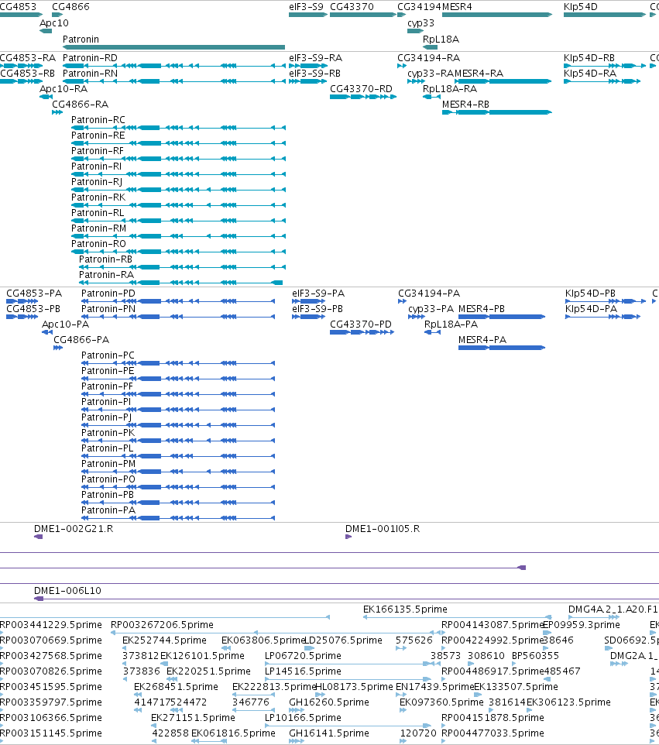The width and height of the screenshot is (659, 745).
Task: Select the eIF3-S9 gene label
Action: tap(306, 7)
